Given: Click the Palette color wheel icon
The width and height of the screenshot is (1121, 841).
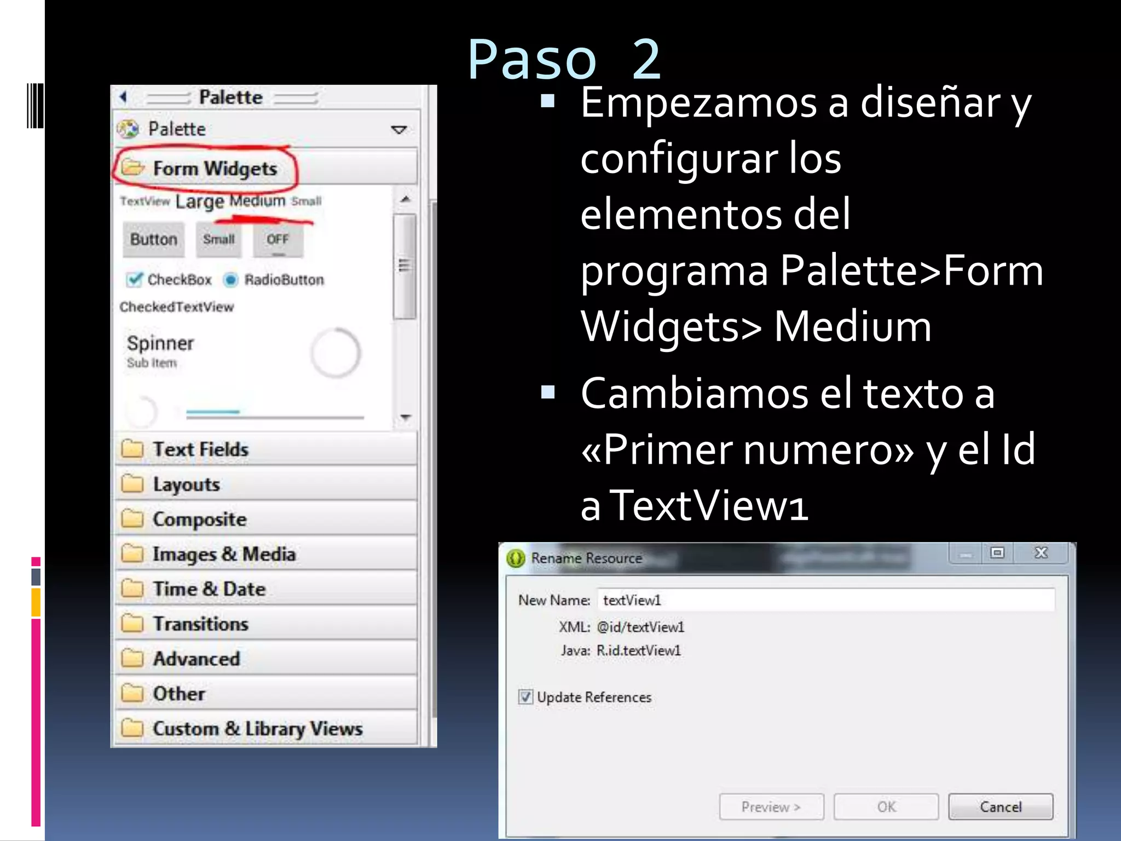Looking at the screenshot, I should point(128,129).
